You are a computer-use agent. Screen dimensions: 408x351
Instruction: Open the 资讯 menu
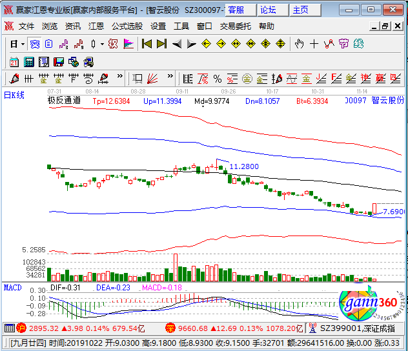pyautogui.click(x=72, y=26)
